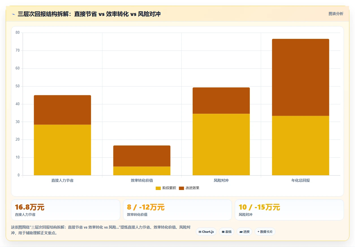The width and height of the screenshot is (355, 247).
Task: Click the 0 y-axis tick label
Action: 19,175
